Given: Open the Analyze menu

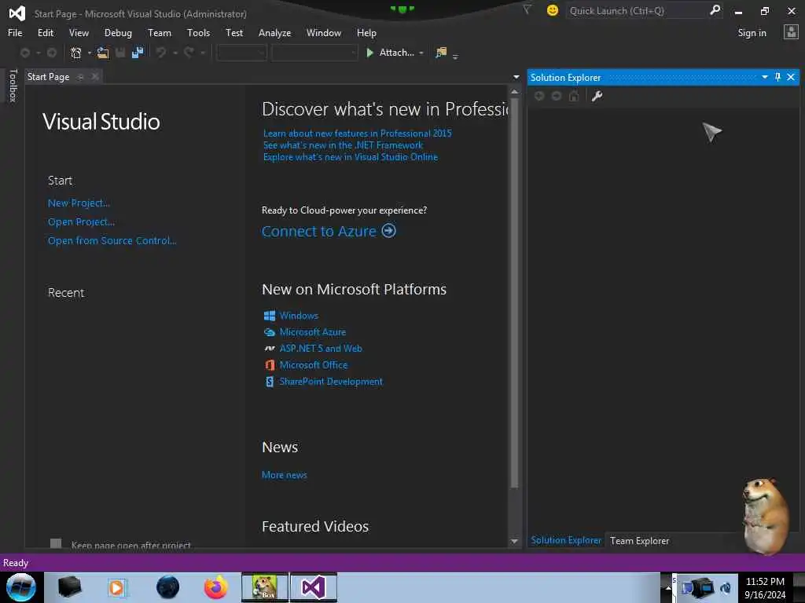Looking at the screenshot, I should click(x=274, y=33).
